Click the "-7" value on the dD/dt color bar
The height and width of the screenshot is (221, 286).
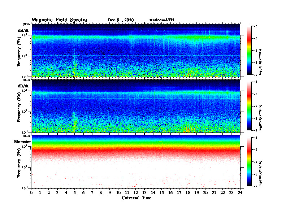(256, 106)
